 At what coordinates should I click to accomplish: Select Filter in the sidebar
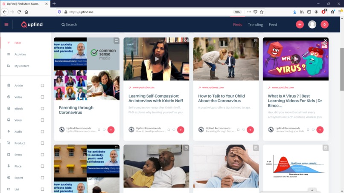[18, 43]
